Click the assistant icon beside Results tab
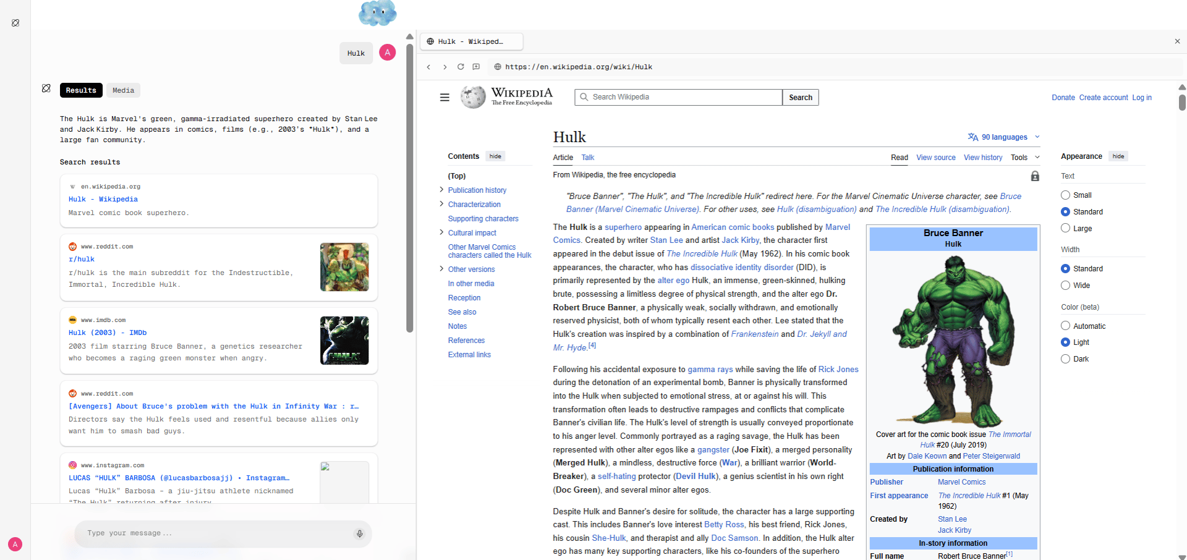1187x560 pixels. coord(46,88)
